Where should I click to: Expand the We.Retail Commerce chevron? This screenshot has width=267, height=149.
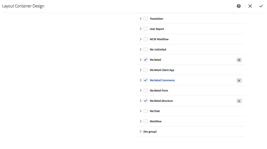(x=140, y=80)
